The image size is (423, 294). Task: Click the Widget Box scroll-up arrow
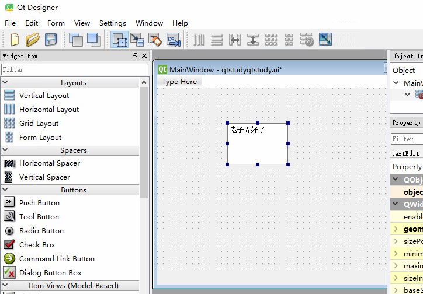pyautogui.click(x=144, y=82)
